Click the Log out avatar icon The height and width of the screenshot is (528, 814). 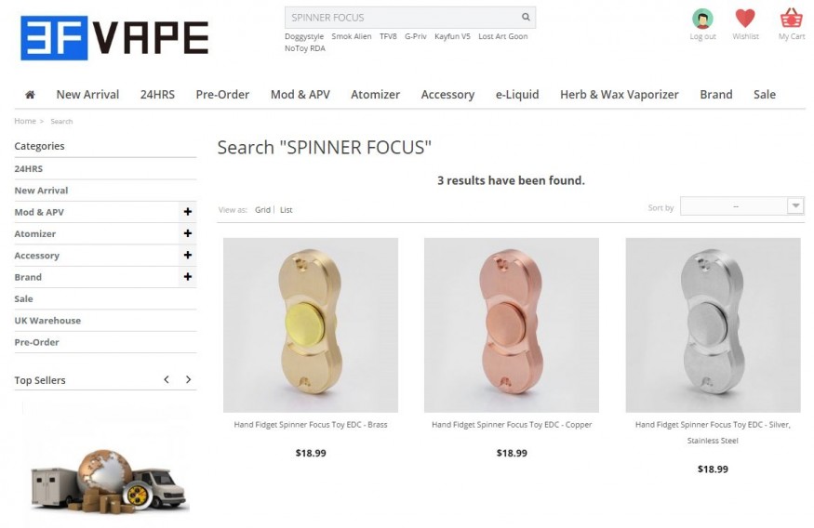pyautogui.click(x=702, y=20)
